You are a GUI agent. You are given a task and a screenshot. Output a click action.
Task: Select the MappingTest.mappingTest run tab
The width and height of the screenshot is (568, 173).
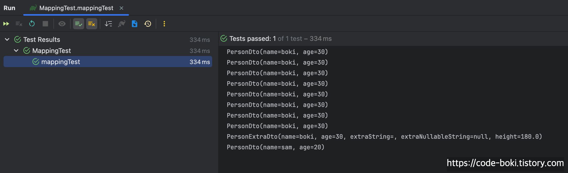click(76, 8)
